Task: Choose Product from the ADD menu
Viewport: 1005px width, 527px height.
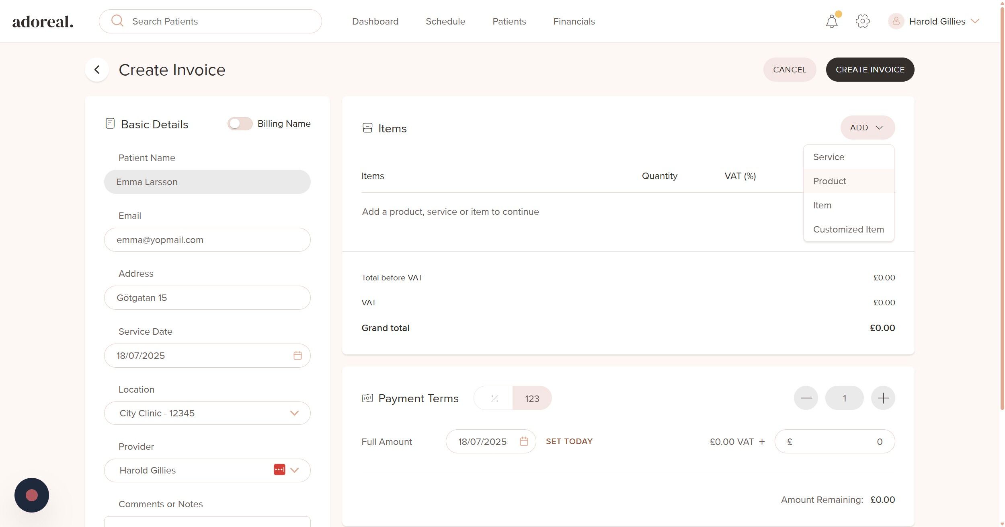Action: point(829,181)
